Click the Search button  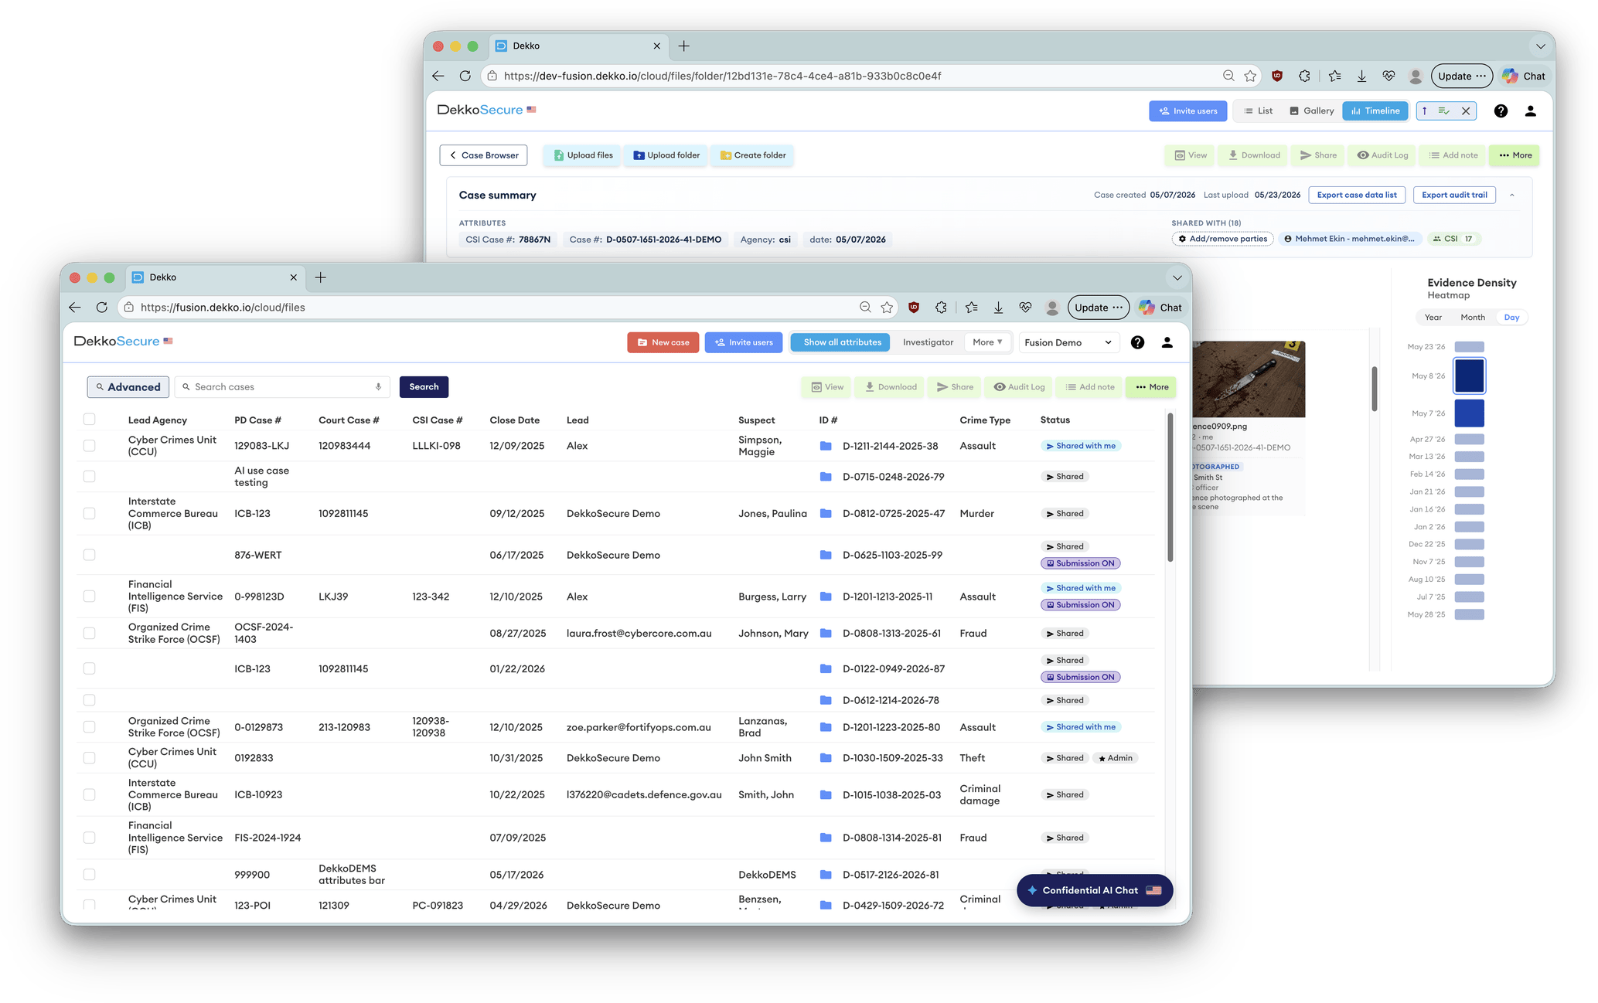click(424, 387)
